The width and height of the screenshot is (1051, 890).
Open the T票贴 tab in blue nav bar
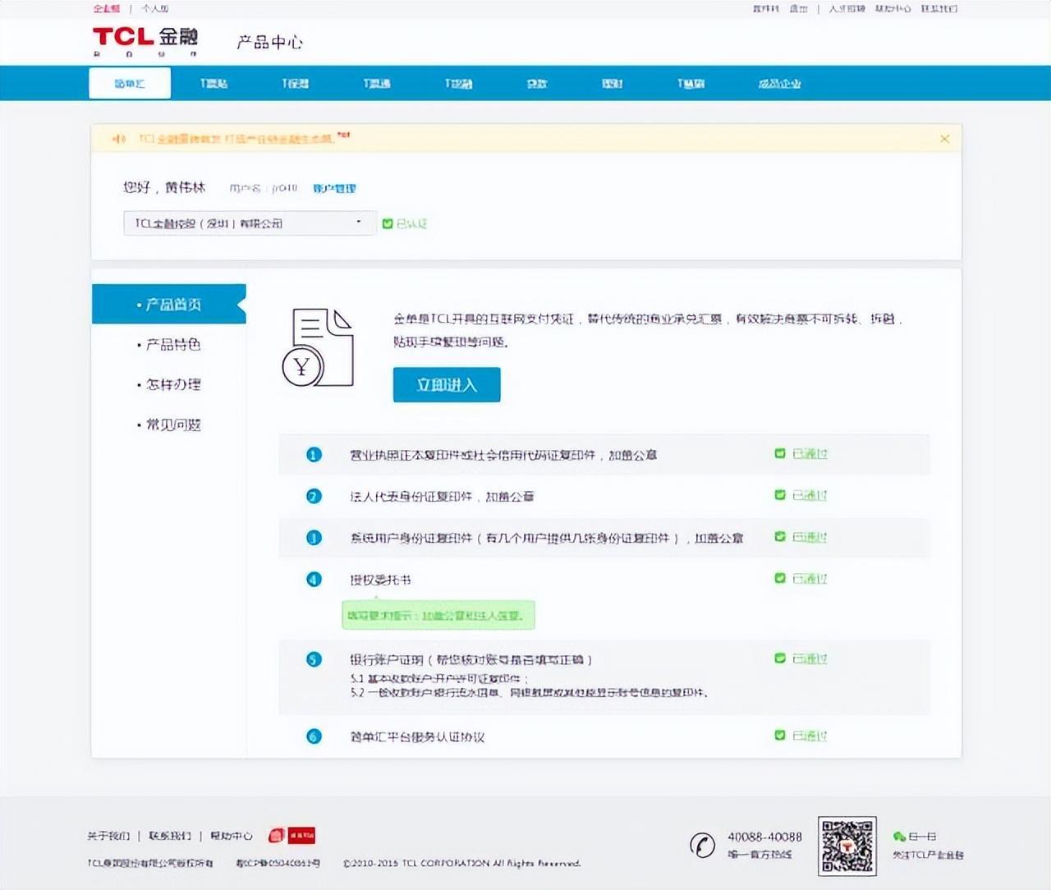pyautogui.click(x=213, y=84)
